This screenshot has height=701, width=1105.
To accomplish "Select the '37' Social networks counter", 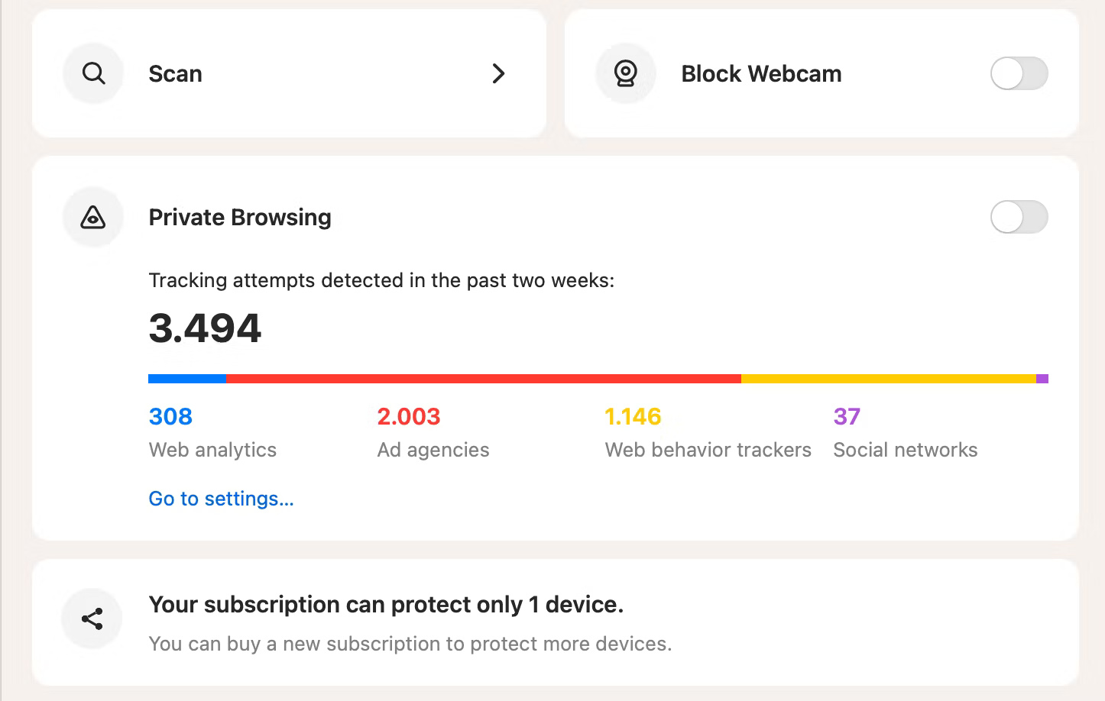I will click(847, 416).
